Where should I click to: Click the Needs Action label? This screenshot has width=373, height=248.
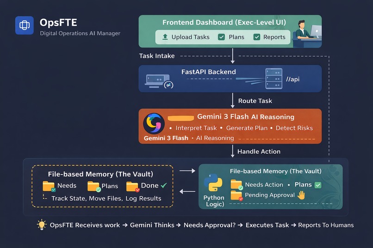[x=264, y=185]
